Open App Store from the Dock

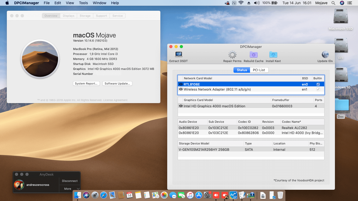199,195
